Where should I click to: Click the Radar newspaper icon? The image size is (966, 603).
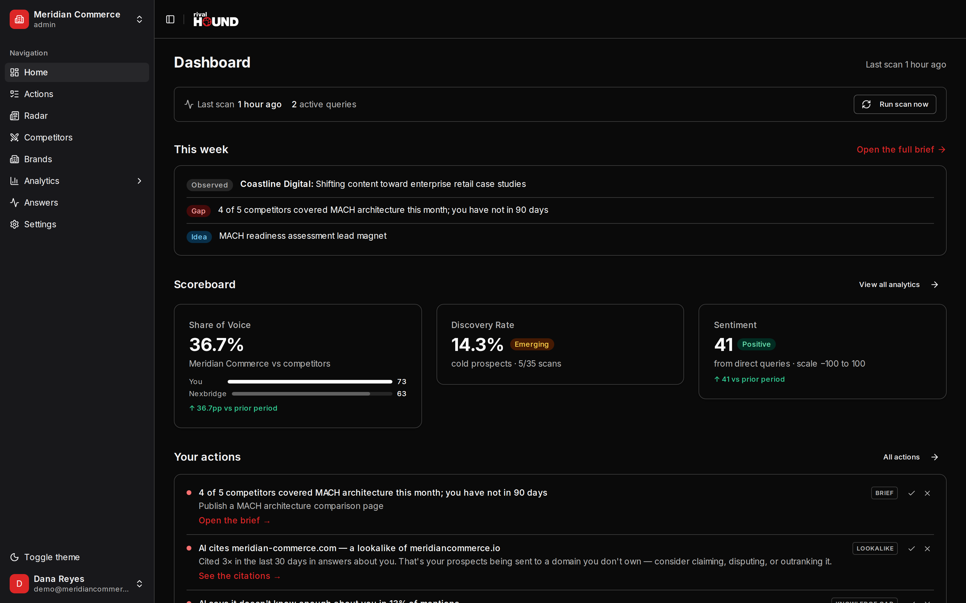14,116
